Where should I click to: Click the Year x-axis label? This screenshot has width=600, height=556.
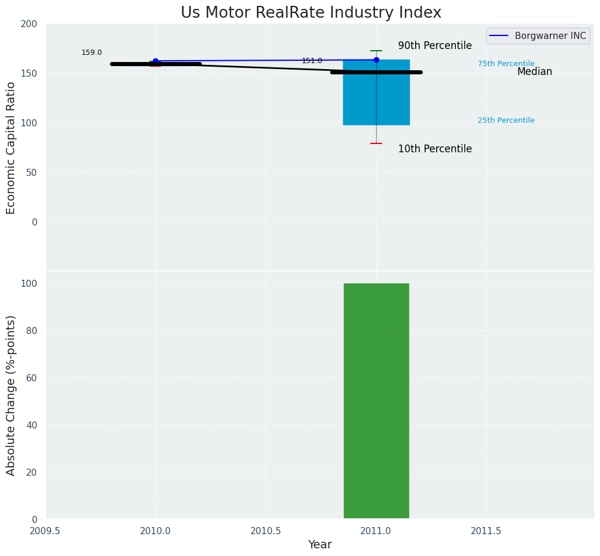click(x=319, y=545)
